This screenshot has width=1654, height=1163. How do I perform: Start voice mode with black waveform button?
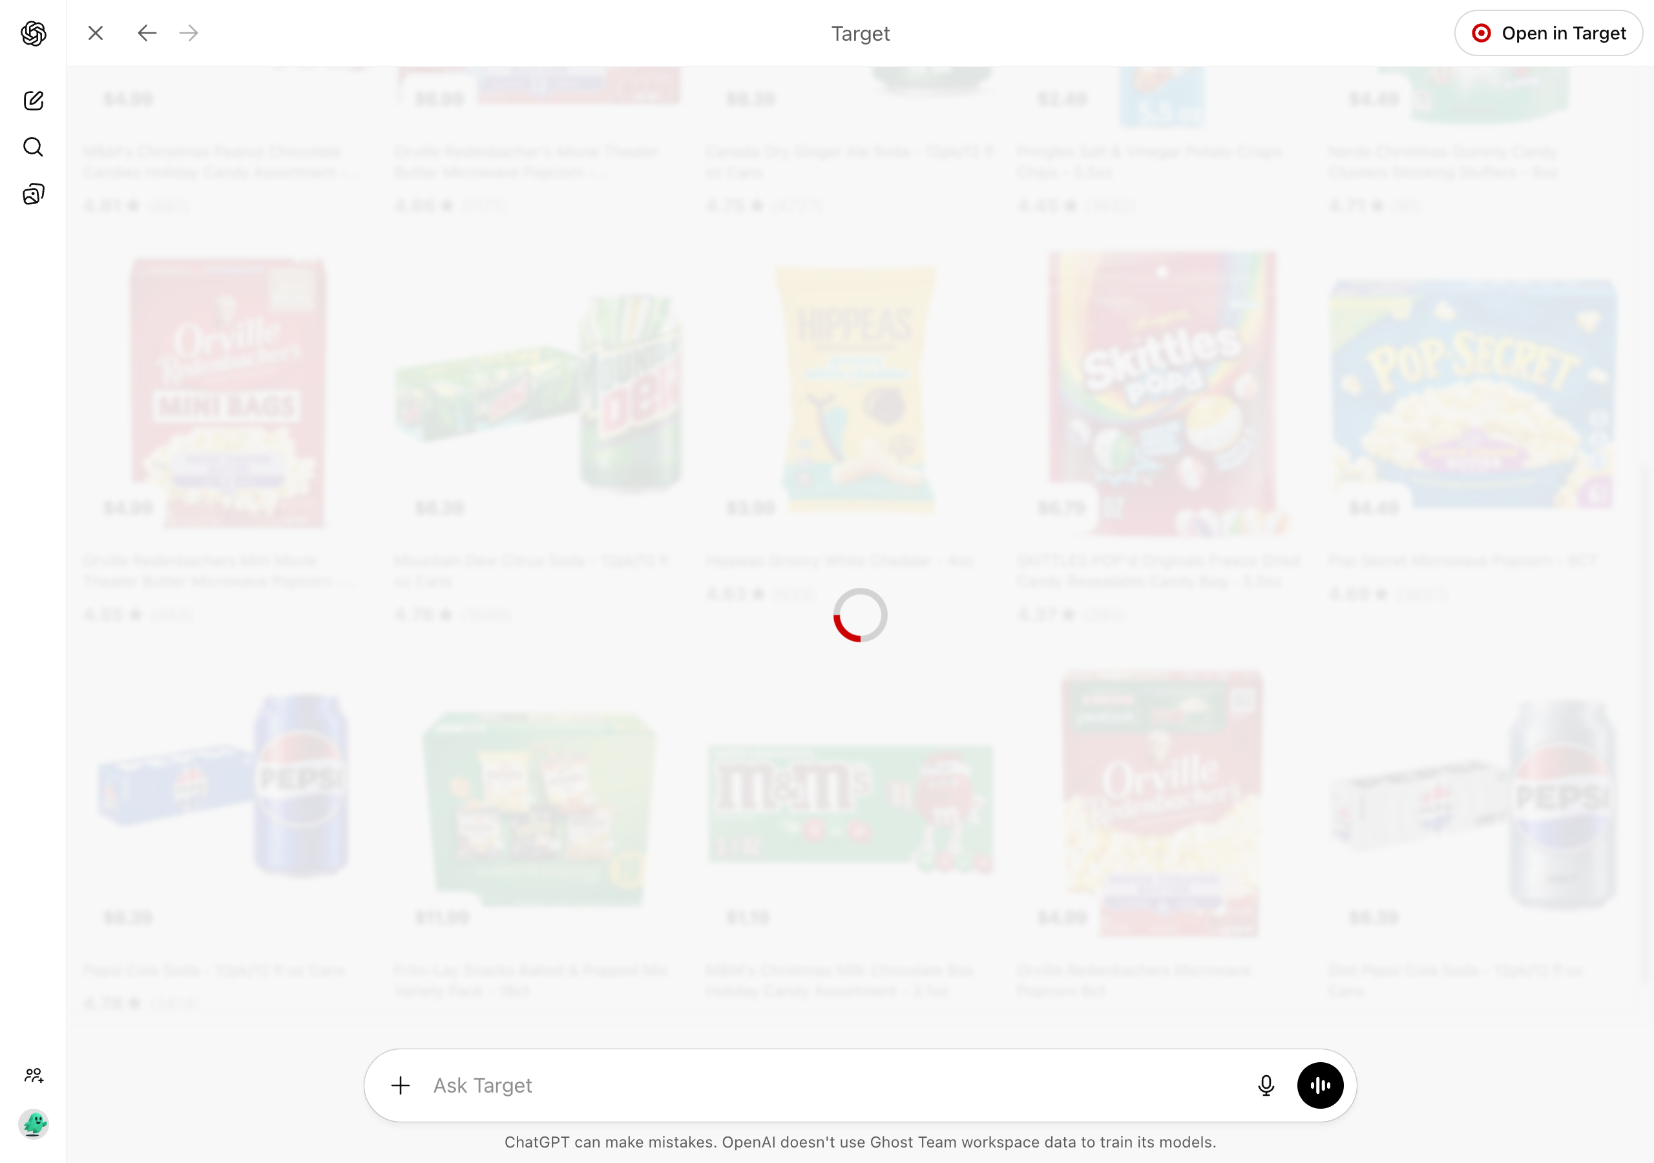click(x=1320, y=1085)
